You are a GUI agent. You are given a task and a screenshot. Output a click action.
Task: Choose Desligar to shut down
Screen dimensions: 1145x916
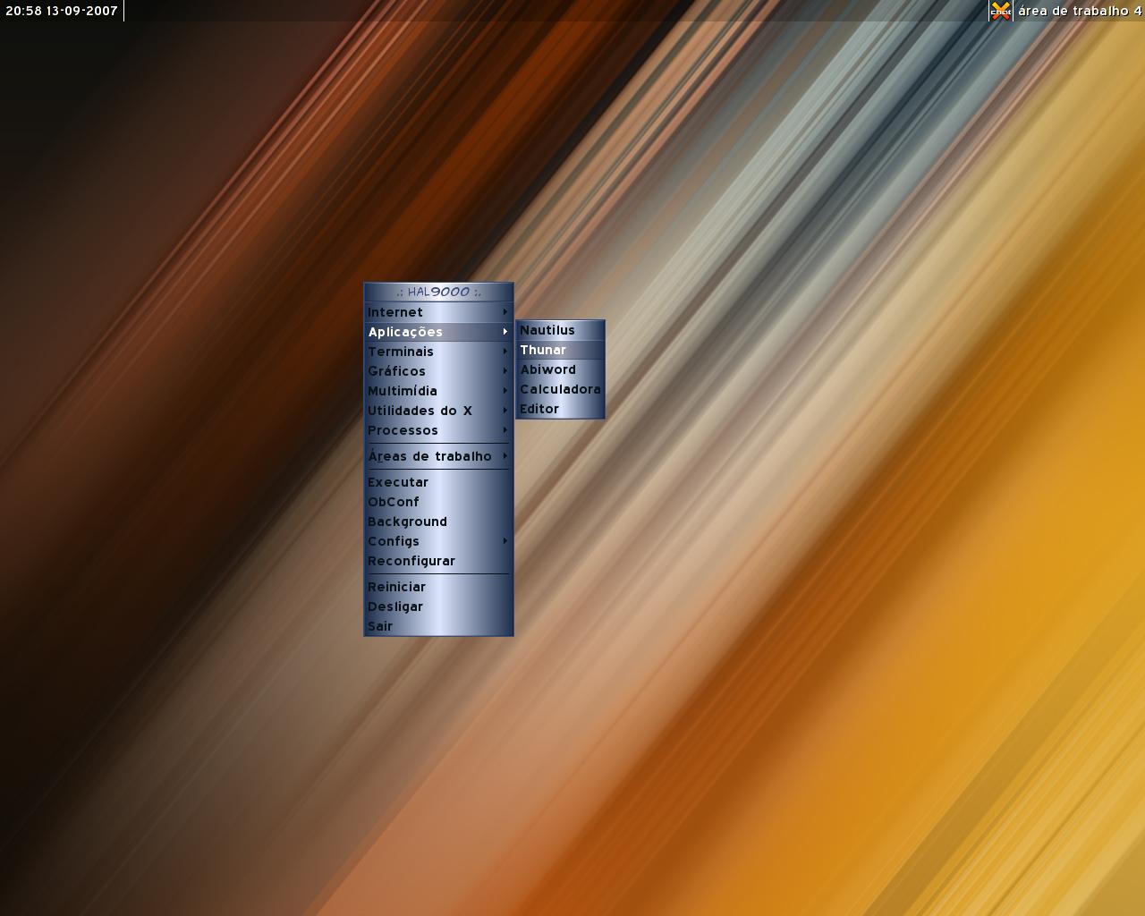tap(438, 606)
